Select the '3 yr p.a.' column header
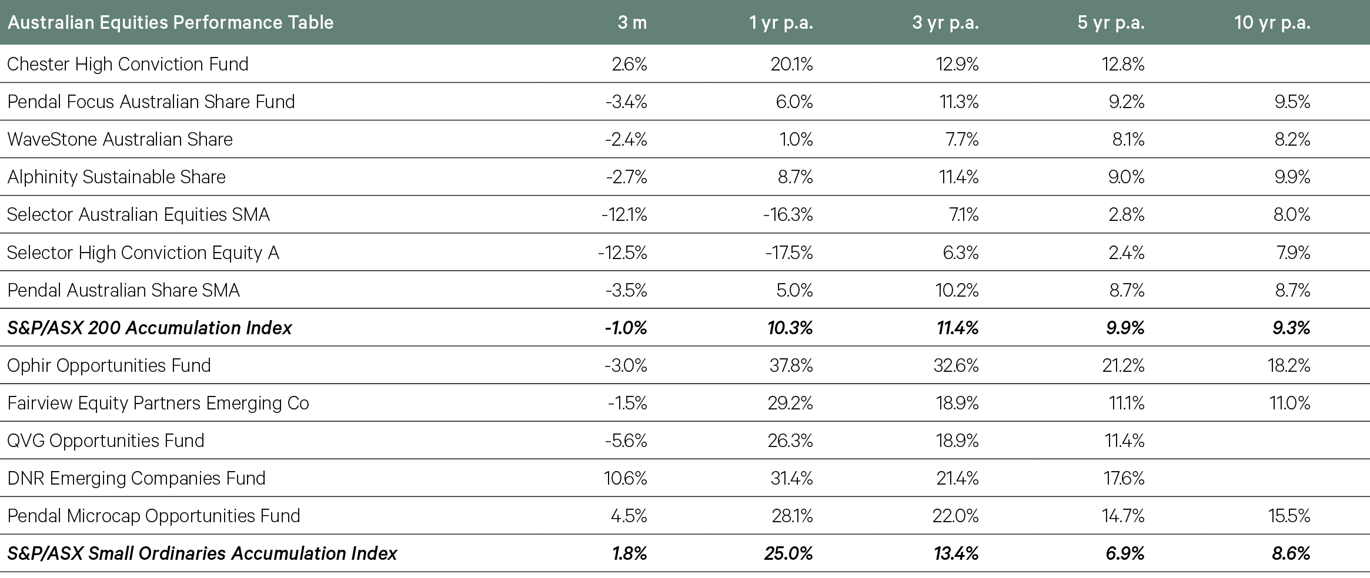 (945, 22)
